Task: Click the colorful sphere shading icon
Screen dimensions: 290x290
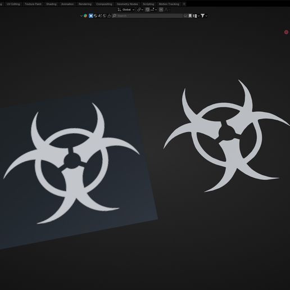Action: click(x=85, y=16)
